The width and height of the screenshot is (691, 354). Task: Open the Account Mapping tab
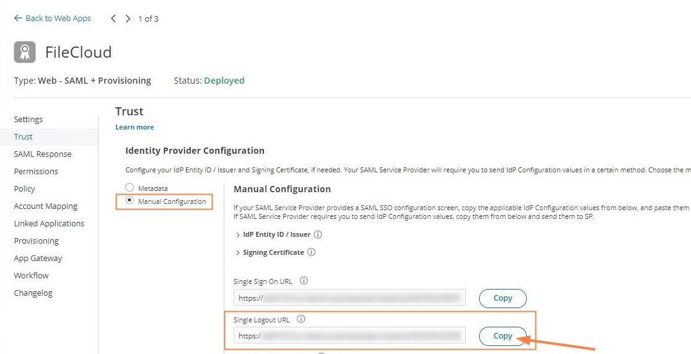[x=46, y=206]
